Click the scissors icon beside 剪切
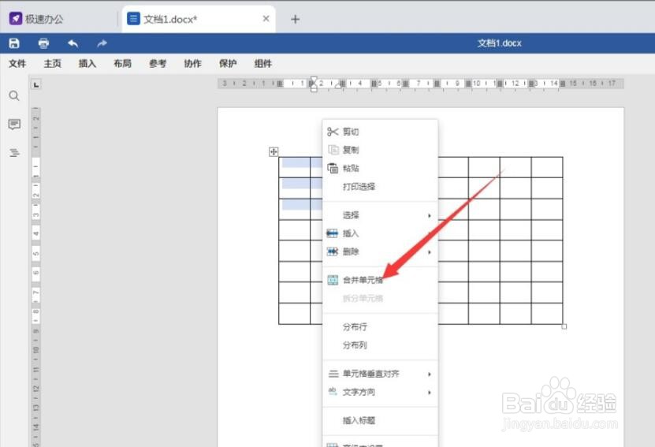The width and height of the screenshot is (655, 447). [333, 132]
